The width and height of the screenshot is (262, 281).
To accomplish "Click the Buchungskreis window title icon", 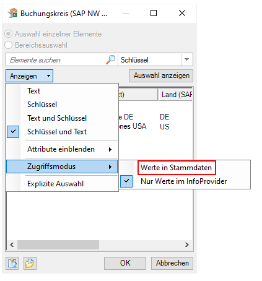I will click(x=13, y=13).
